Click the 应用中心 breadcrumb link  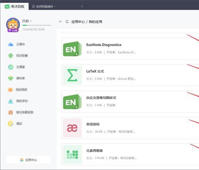78,22
